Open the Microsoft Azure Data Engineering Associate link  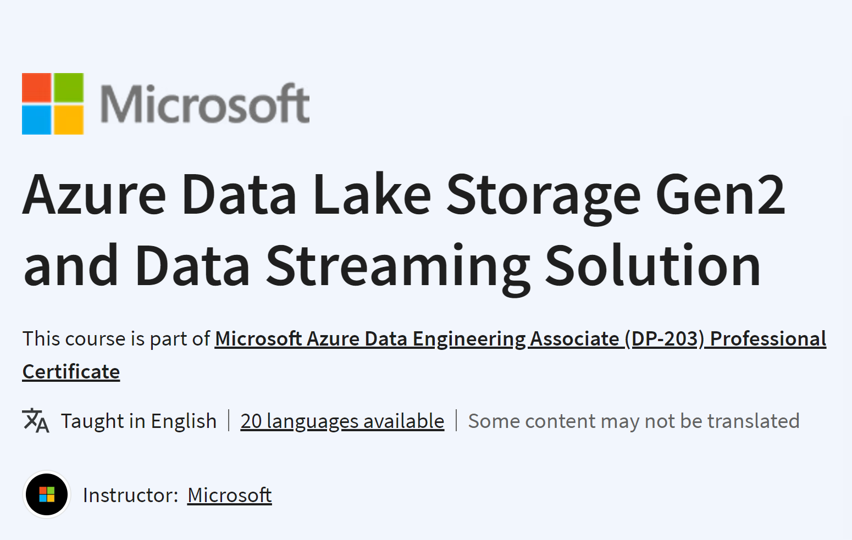417,339
